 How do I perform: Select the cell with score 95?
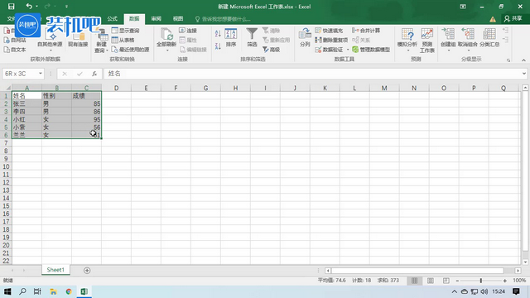[x=86, y=119]
